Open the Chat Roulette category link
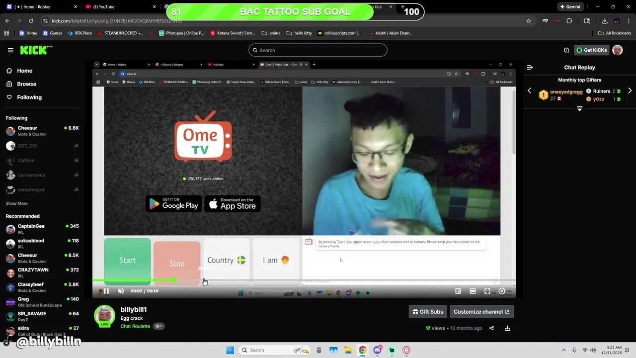 tap(135, 326)
